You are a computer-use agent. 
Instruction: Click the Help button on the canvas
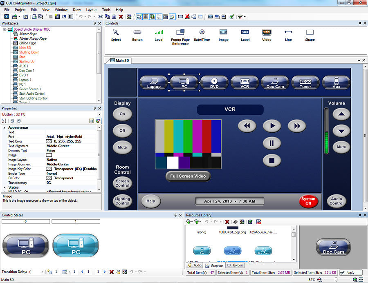click(151, 201)
